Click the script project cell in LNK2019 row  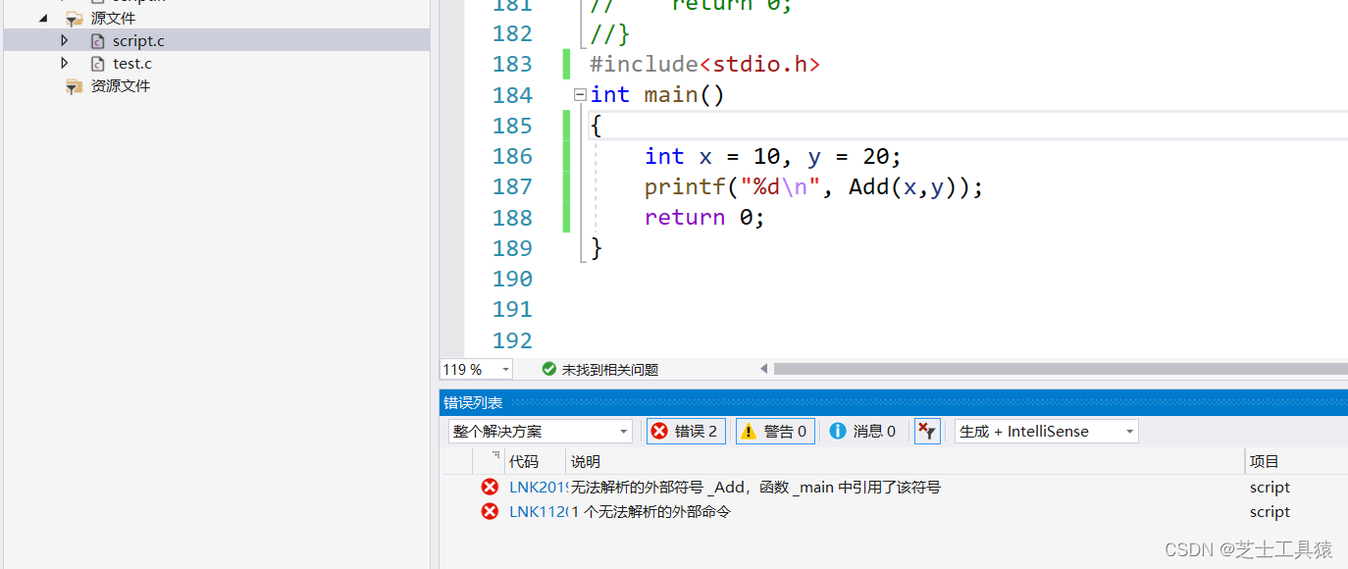tap(1270, 487)
